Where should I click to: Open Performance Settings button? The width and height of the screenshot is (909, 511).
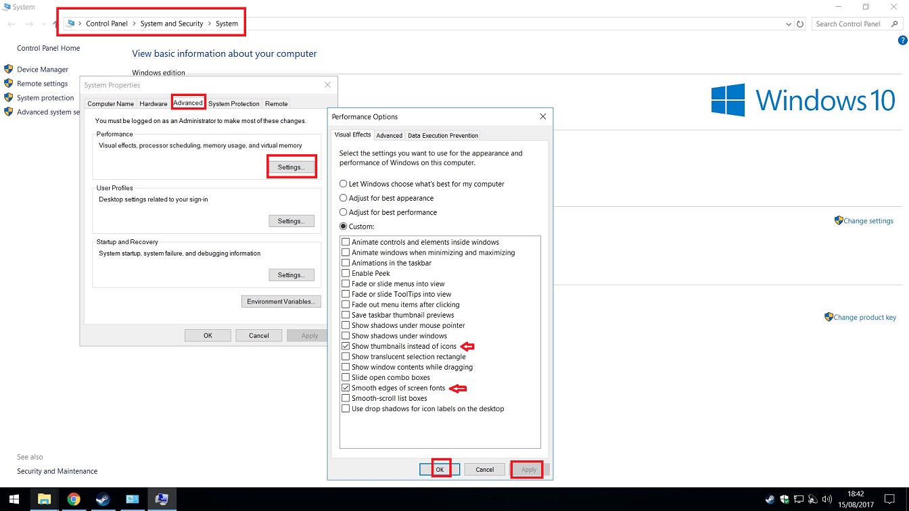[x=292, y=167]
